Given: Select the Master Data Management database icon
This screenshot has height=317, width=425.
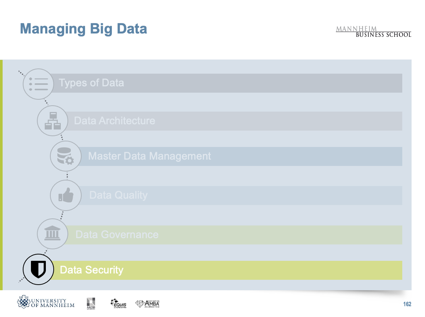Looking at the screenshot, I should pyautogui.click(x=66, y=156).
